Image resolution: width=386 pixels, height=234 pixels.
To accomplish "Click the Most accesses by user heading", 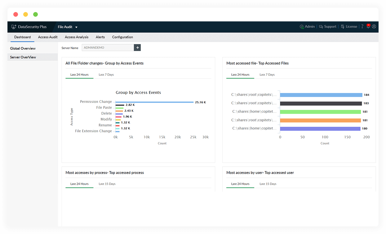I will pos(260,172).
